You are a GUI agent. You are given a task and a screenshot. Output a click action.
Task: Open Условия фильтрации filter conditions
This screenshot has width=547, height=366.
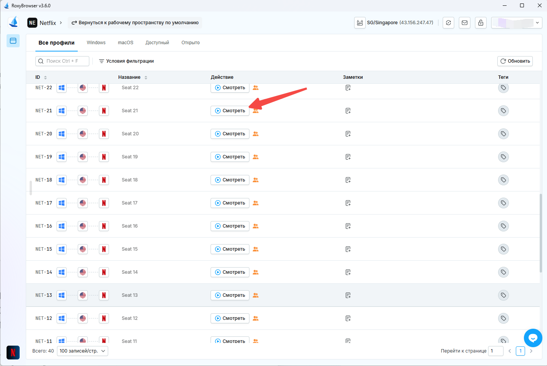pos(126,61)
